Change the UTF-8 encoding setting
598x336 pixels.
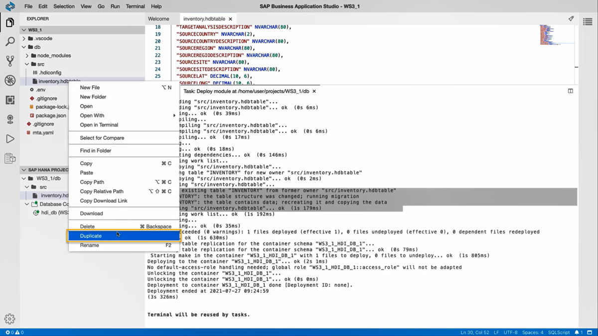pos(511,332)
